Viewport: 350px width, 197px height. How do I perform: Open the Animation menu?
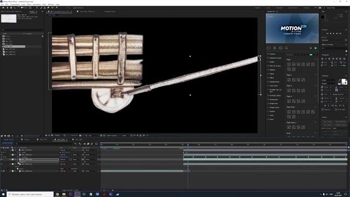[x=37, y=4]
